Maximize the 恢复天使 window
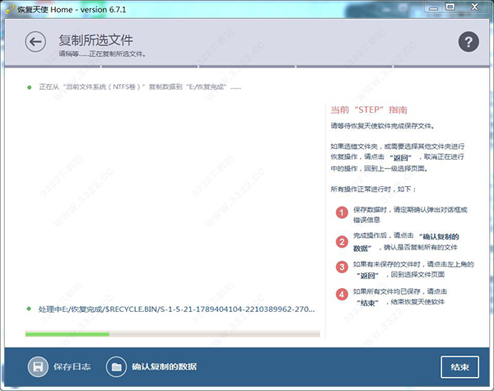This screenshot has height=391, width=494. (450, 7)
